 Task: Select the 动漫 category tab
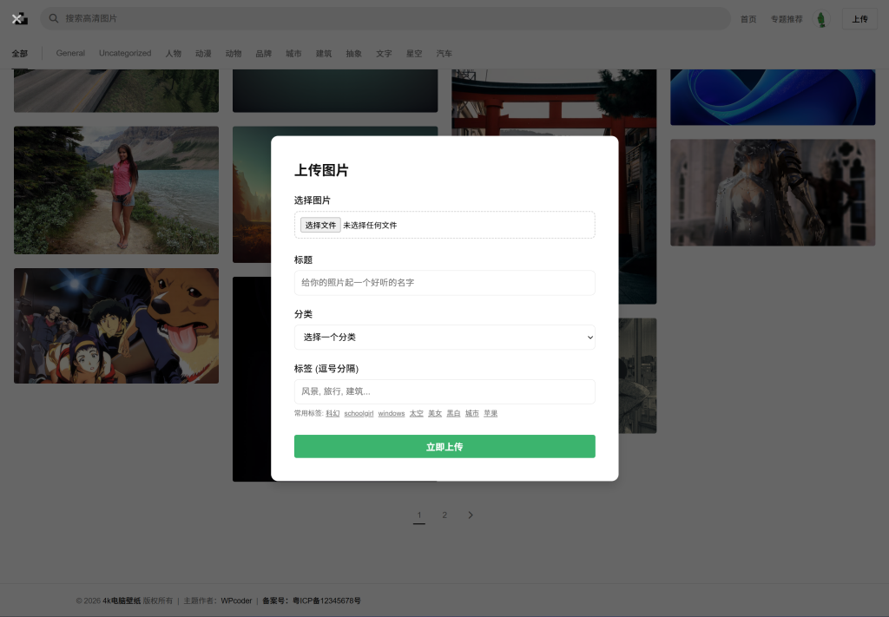point(203,54)
